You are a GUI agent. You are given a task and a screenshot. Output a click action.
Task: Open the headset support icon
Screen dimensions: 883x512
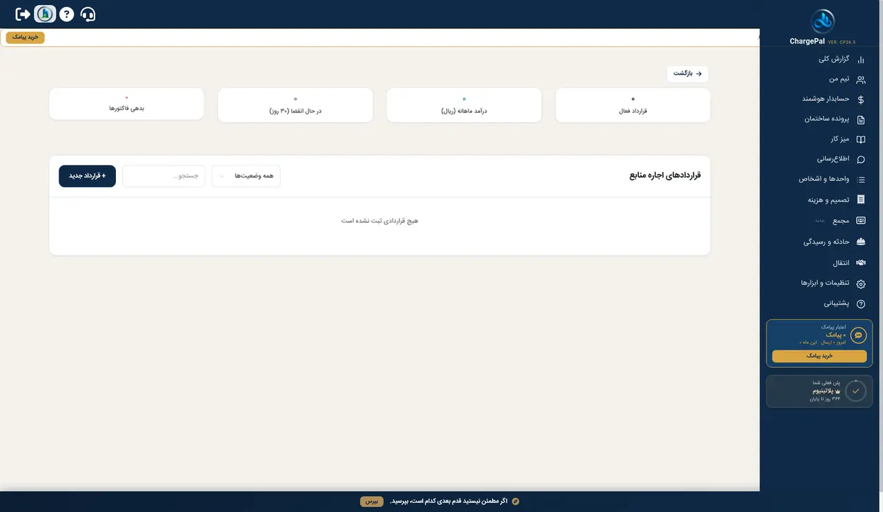pos(88,14)
